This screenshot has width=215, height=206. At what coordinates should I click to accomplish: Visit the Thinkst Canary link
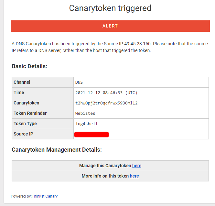click(x=45, y=196)
